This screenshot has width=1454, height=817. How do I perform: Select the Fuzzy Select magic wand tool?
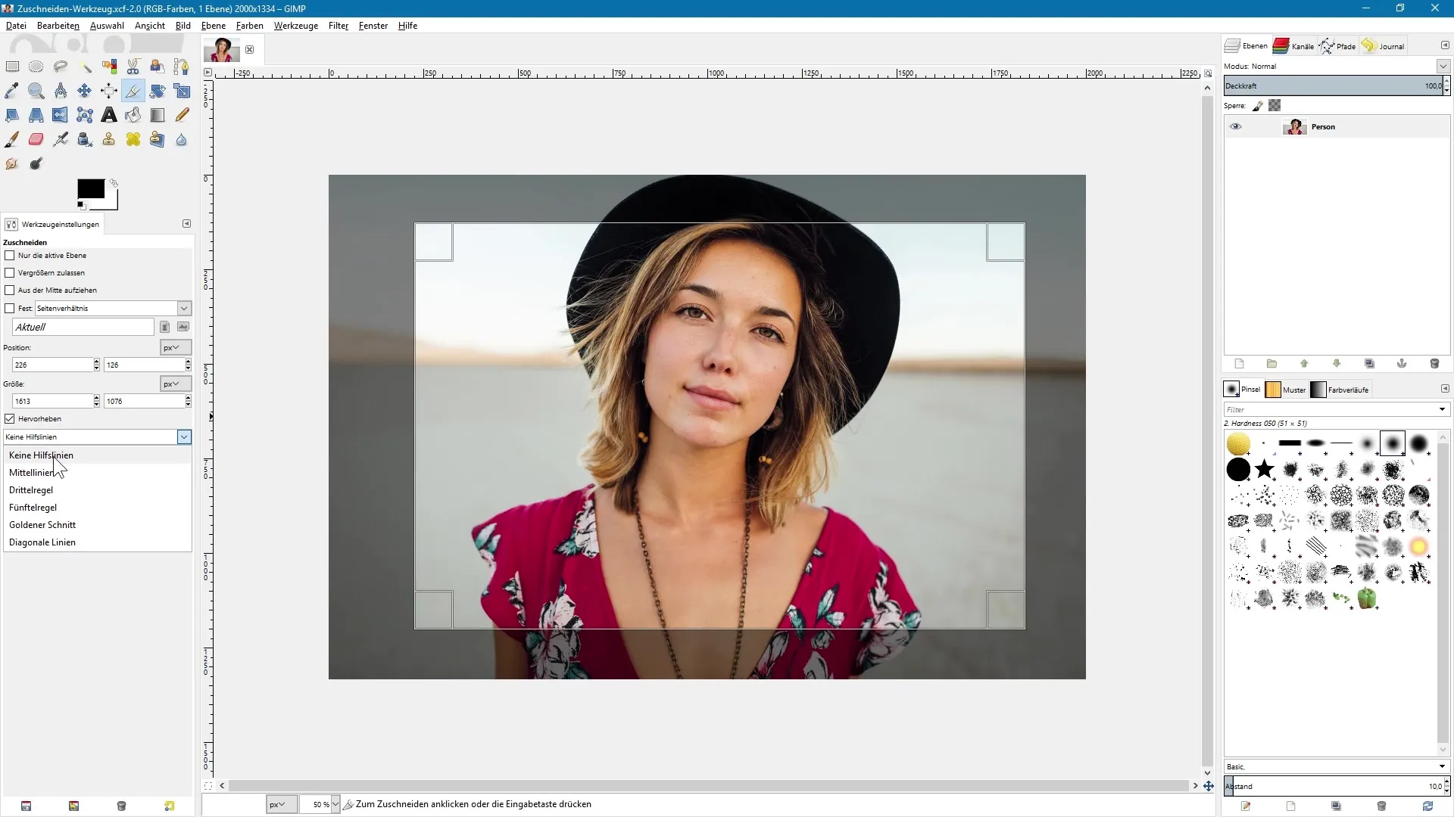click(85, 67)
